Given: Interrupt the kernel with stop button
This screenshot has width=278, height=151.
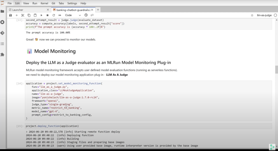Looking at the screenshot, I should [x=48, y=15].
